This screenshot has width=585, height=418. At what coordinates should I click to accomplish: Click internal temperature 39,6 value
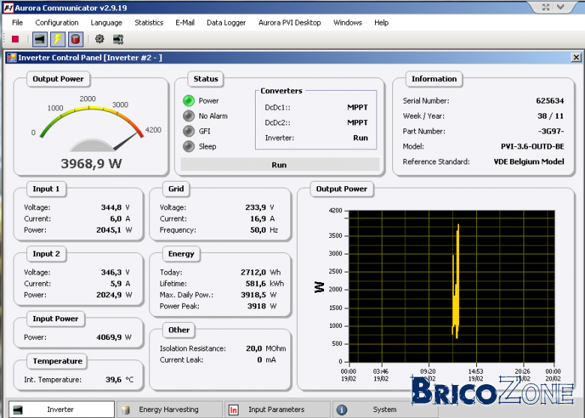pos(113,380)
